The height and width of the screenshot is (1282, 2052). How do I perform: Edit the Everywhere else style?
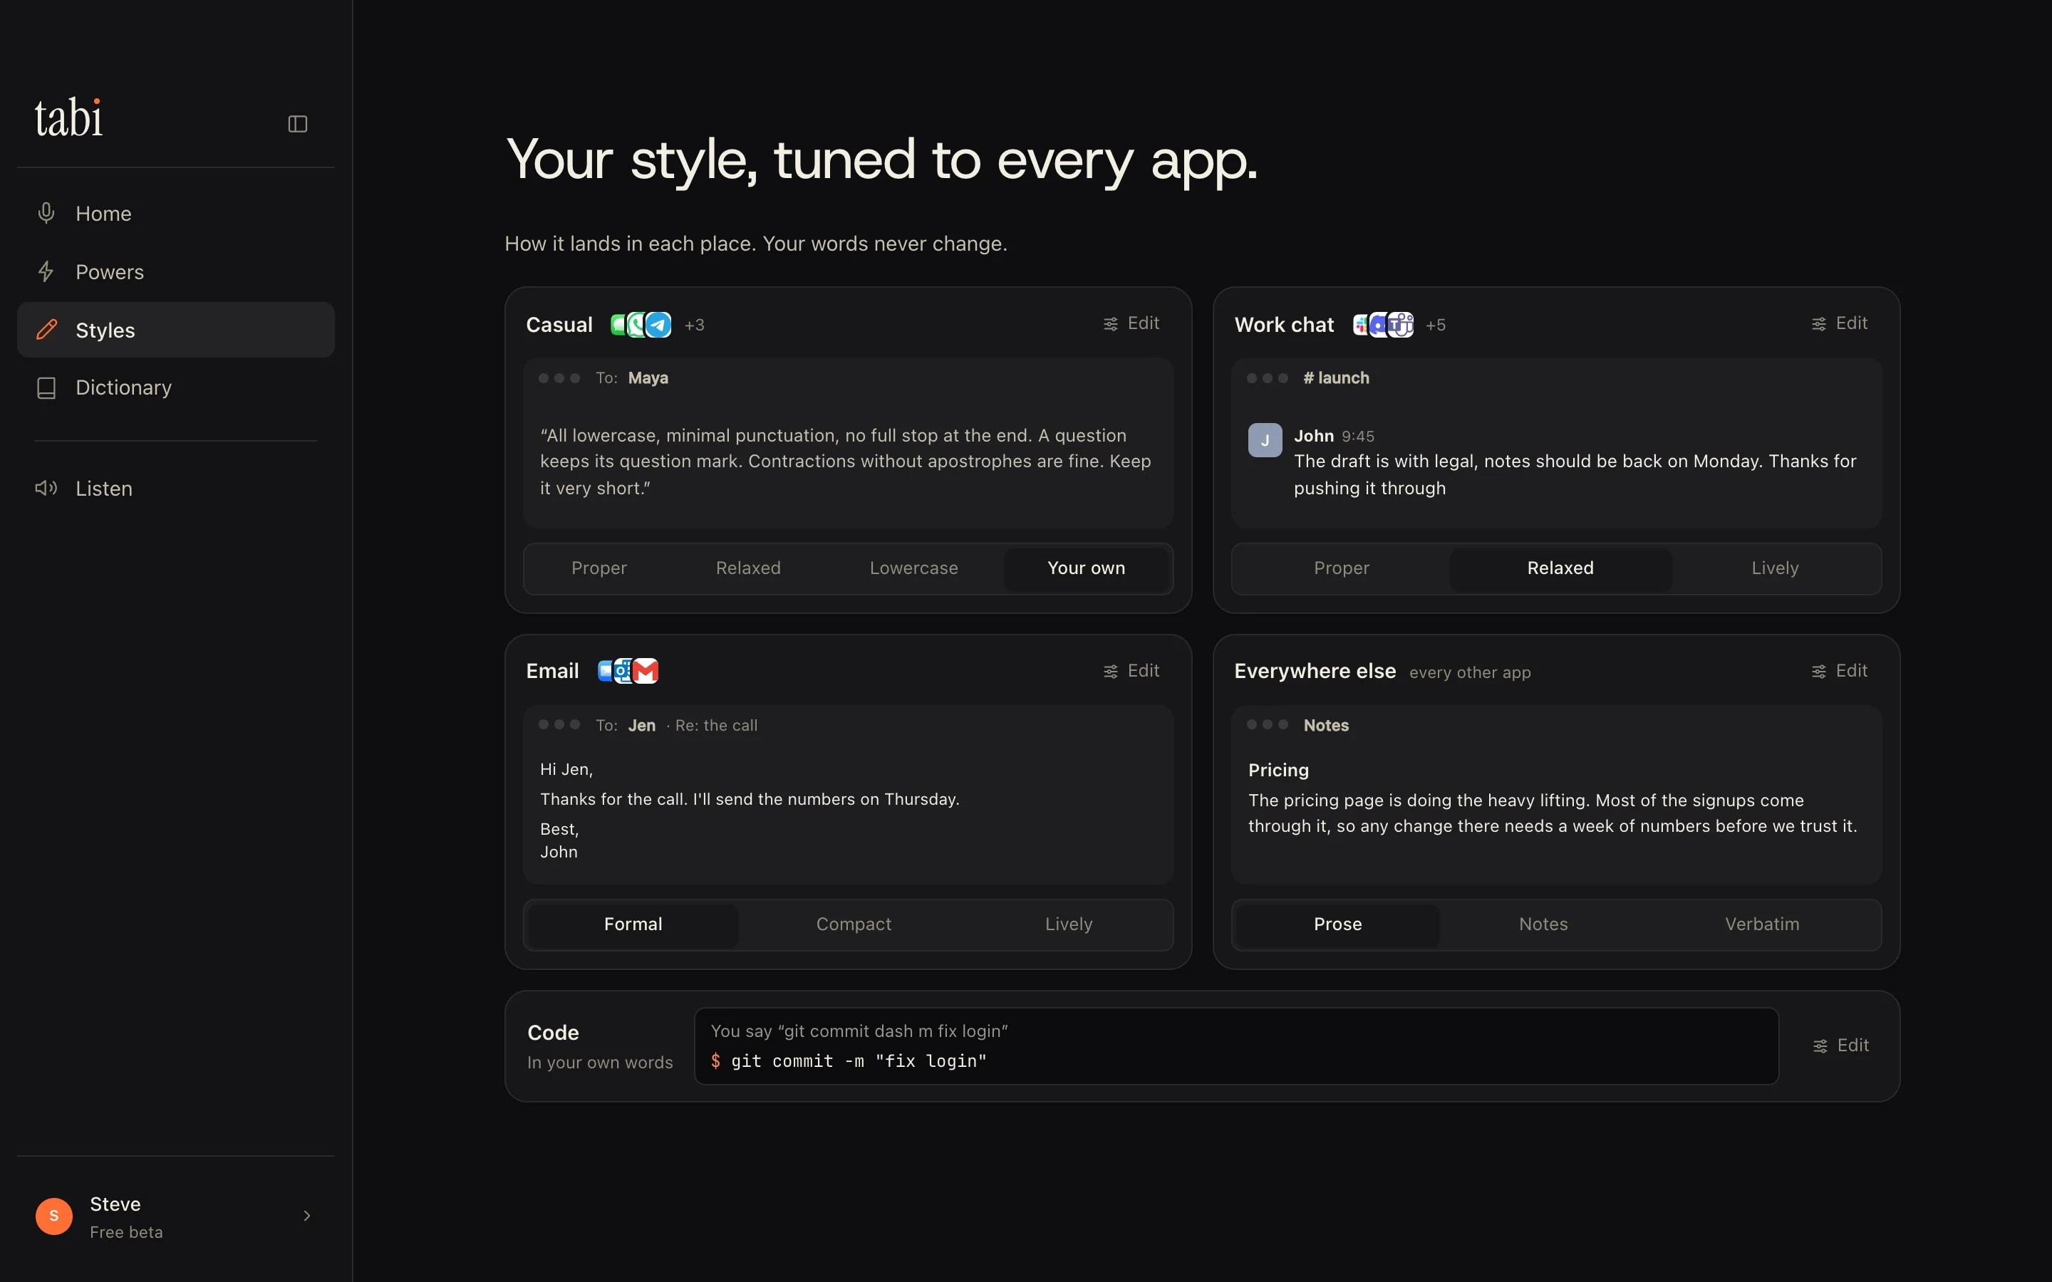click(x=1839, y=671)
